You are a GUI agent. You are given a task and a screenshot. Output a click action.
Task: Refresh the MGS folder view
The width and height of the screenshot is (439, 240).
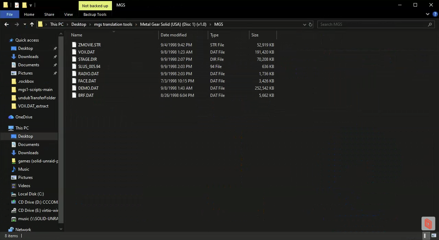click(x=310, y=24)
